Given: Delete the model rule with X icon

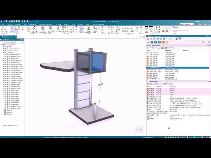Looking at the screenshot, I should [x=162, y=84].
